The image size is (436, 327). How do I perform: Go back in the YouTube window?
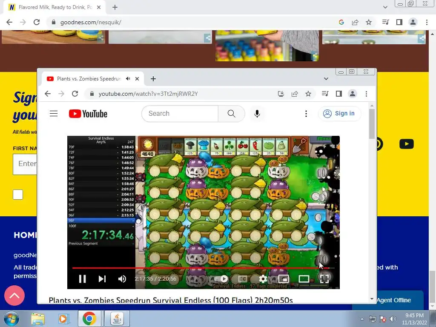[48, 94]
